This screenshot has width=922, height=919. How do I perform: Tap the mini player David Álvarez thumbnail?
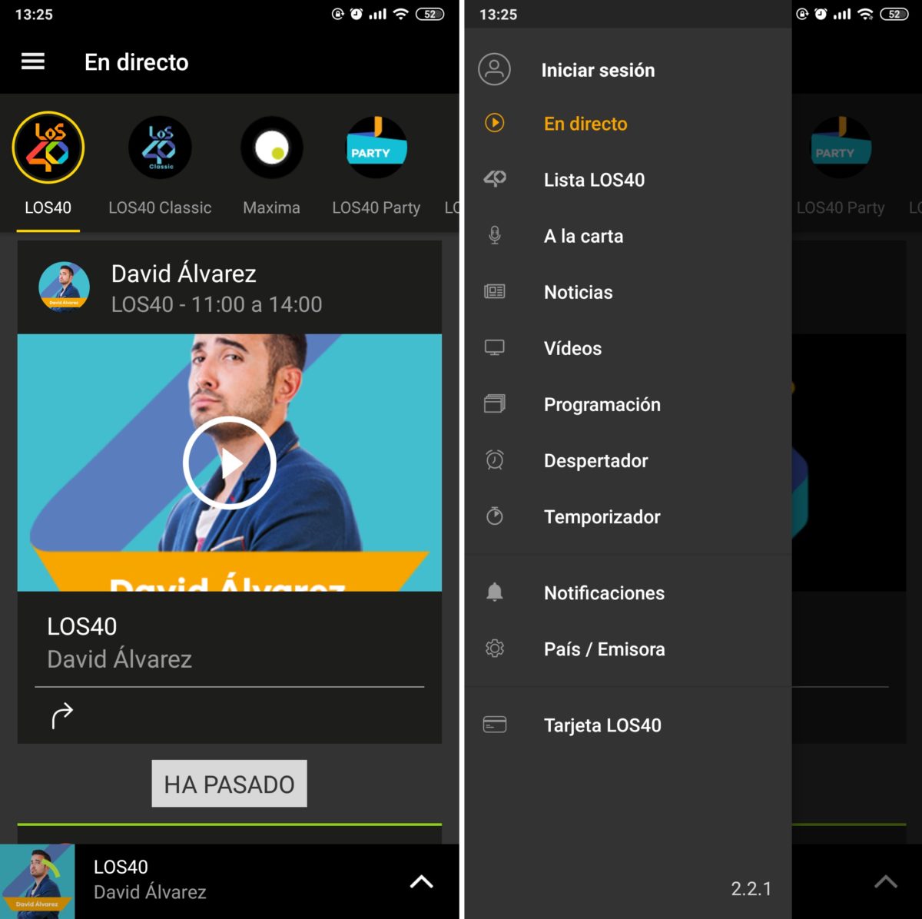click(38, 881)
